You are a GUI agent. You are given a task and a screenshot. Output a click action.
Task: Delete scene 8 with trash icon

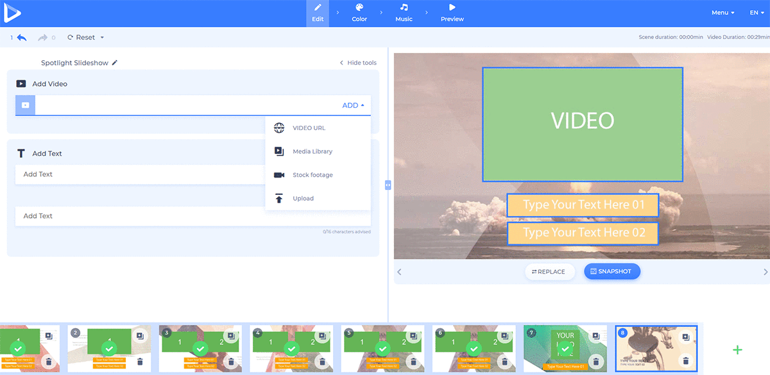685,362
